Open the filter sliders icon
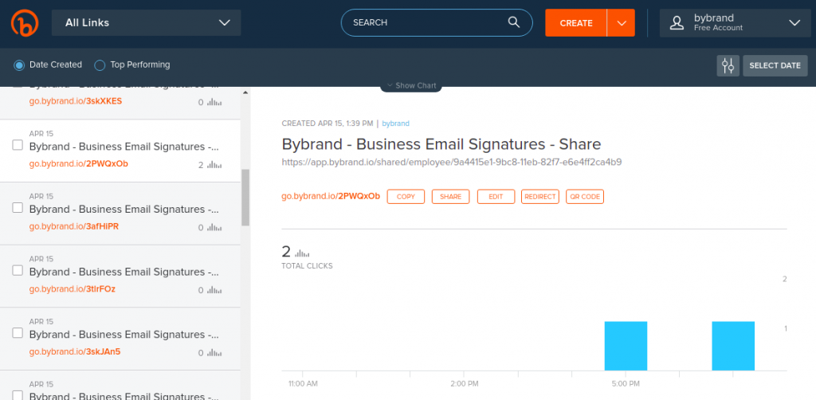This screenshot has height=400, width=816. pos(728,65)
